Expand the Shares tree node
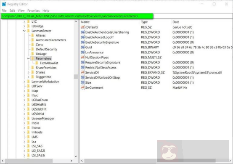 (x=29, y=72)
